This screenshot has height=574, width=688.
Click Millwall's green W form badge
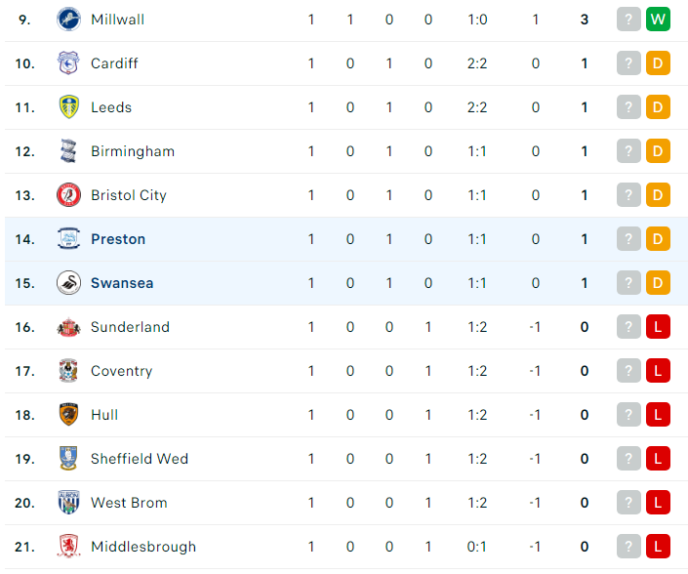(658, 20)
